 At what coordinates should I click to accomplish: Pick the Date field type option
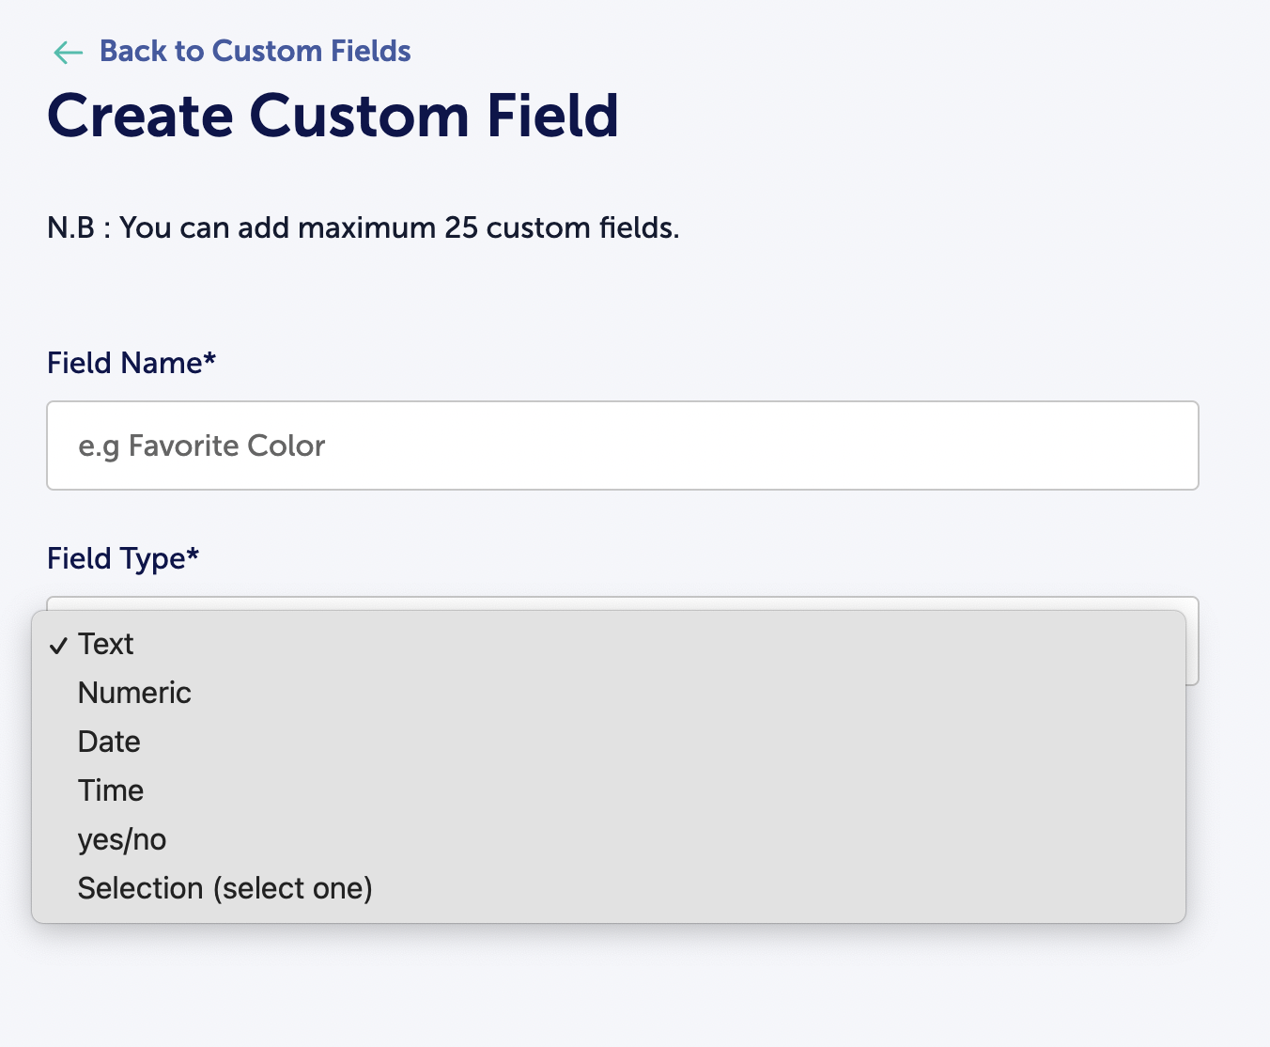pyautogui.click(x=109, y=742)
